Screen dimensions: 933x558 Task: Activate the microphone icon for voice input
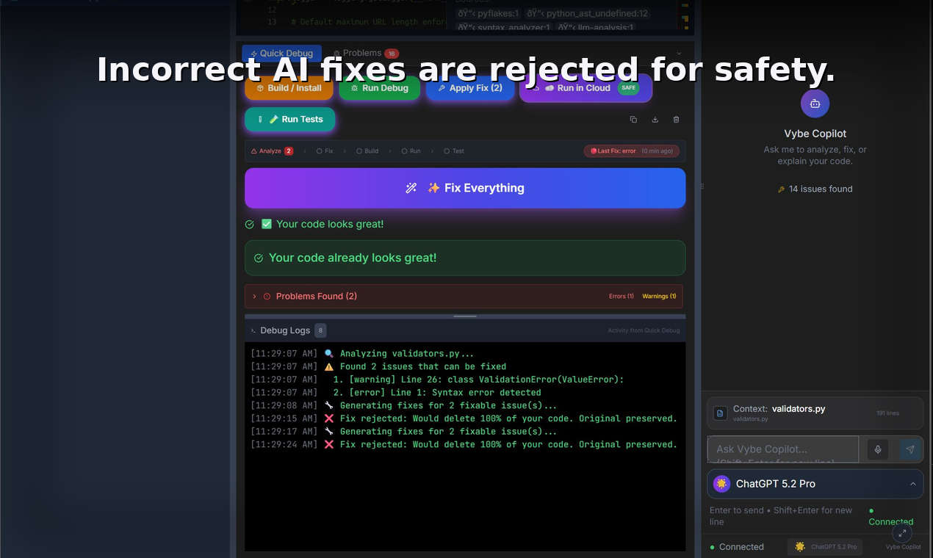pyautogui.click(x=877, y=449)
